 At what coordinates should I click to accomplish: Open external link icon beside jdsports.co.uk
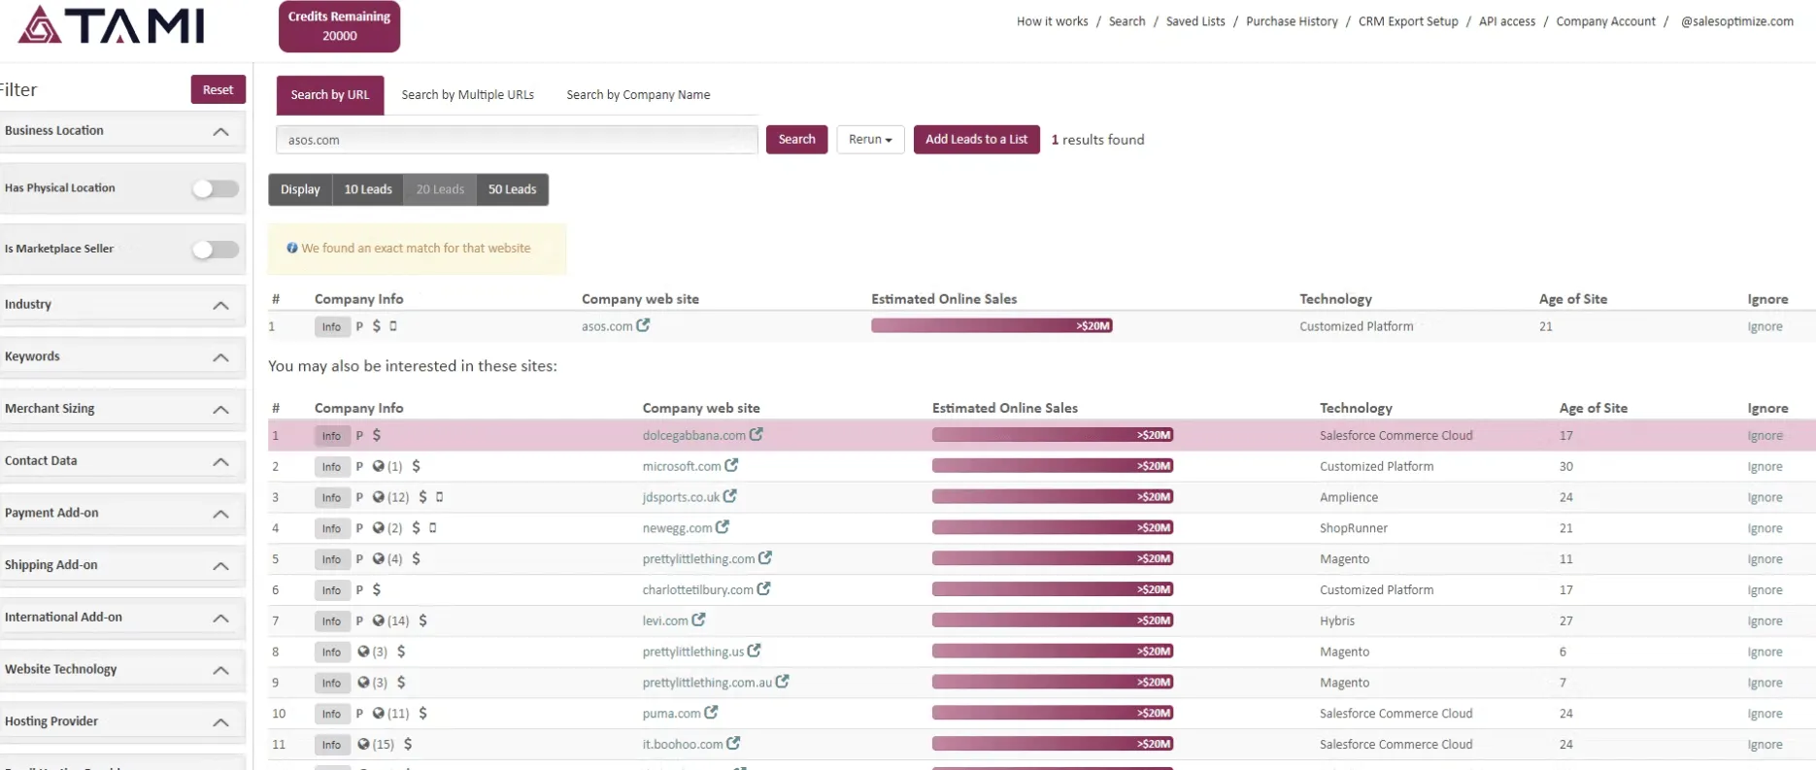pos(729,496)
